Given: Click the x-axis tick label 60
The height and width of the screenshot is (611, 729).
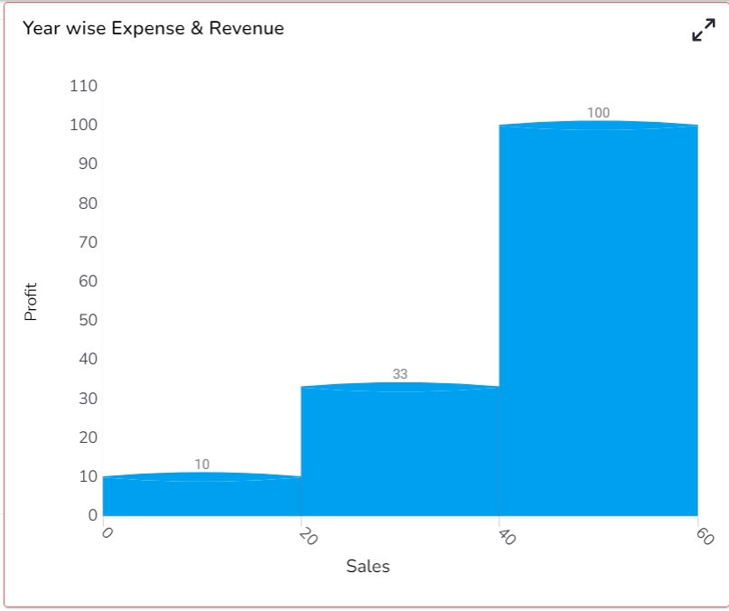Looking at the screenshot, I should pyautogui.click(x=706, y=537).
